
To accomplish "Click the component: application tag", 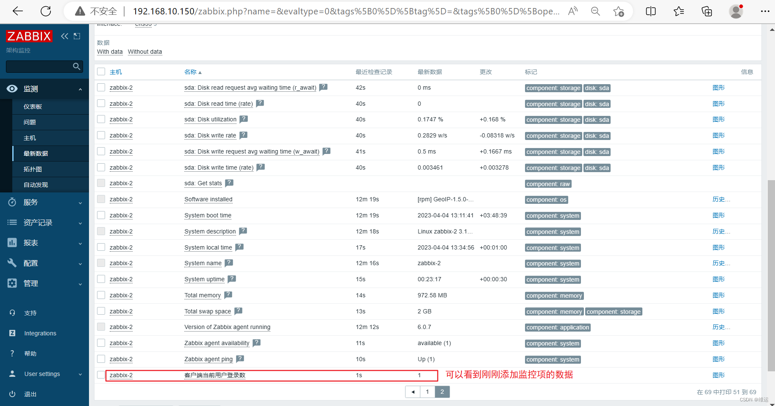I will tap(558, 327).
